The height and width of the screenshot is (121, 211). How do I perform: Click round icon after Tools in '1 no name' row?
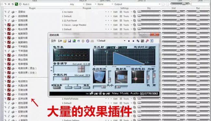coord(134,12)
